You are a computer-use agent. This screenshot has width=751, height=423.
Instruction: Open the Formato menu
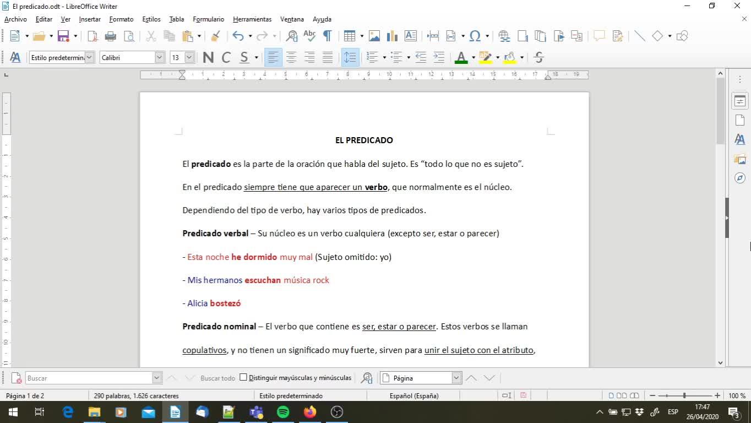point(121,19)
